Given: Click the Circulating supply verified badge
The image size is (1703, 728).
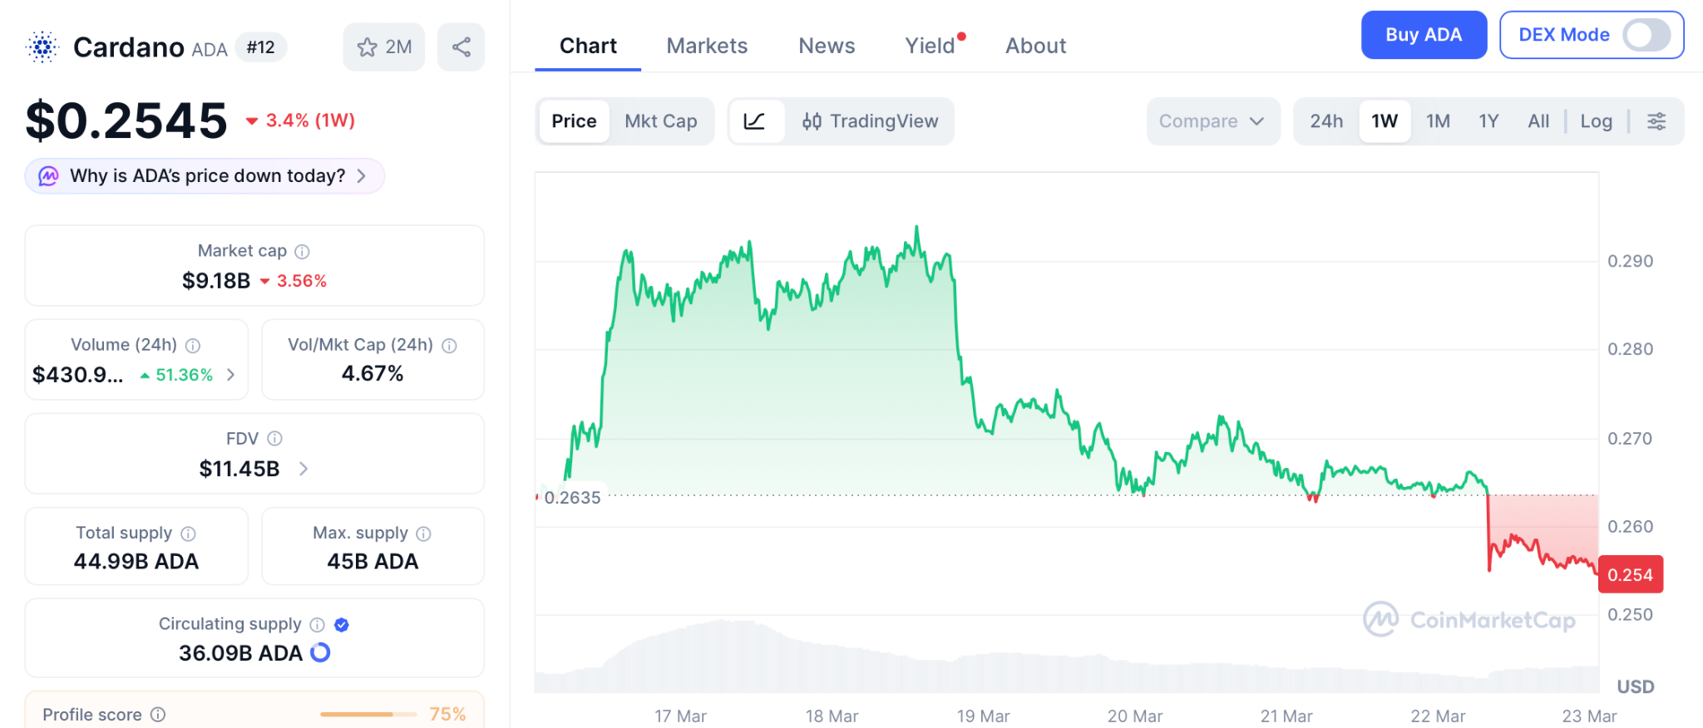Looking at the screenshot, I should click(x=342, y=625).
